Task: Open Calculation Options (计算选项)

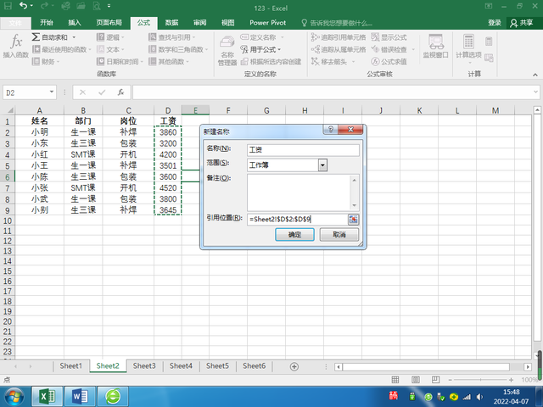Action: 468,48
